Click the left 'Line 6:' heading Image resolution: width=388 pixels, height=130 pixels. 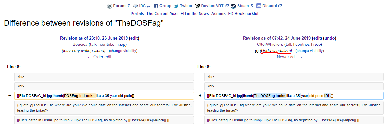click(14, 67)
